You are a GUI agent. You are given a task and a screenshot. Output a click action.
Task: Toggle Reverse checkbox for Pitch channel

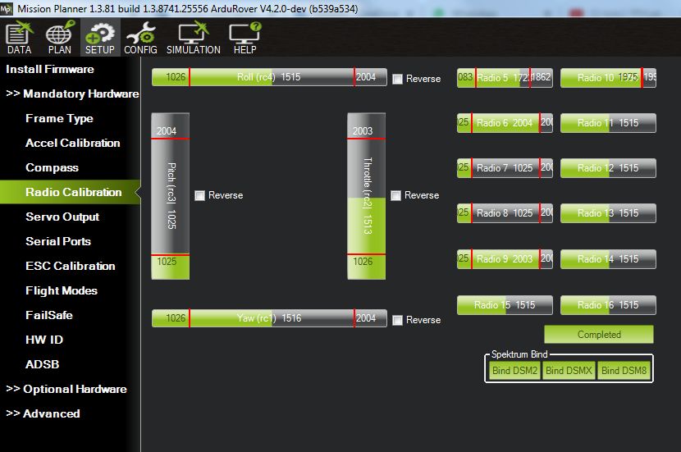(x=200, y=195)
